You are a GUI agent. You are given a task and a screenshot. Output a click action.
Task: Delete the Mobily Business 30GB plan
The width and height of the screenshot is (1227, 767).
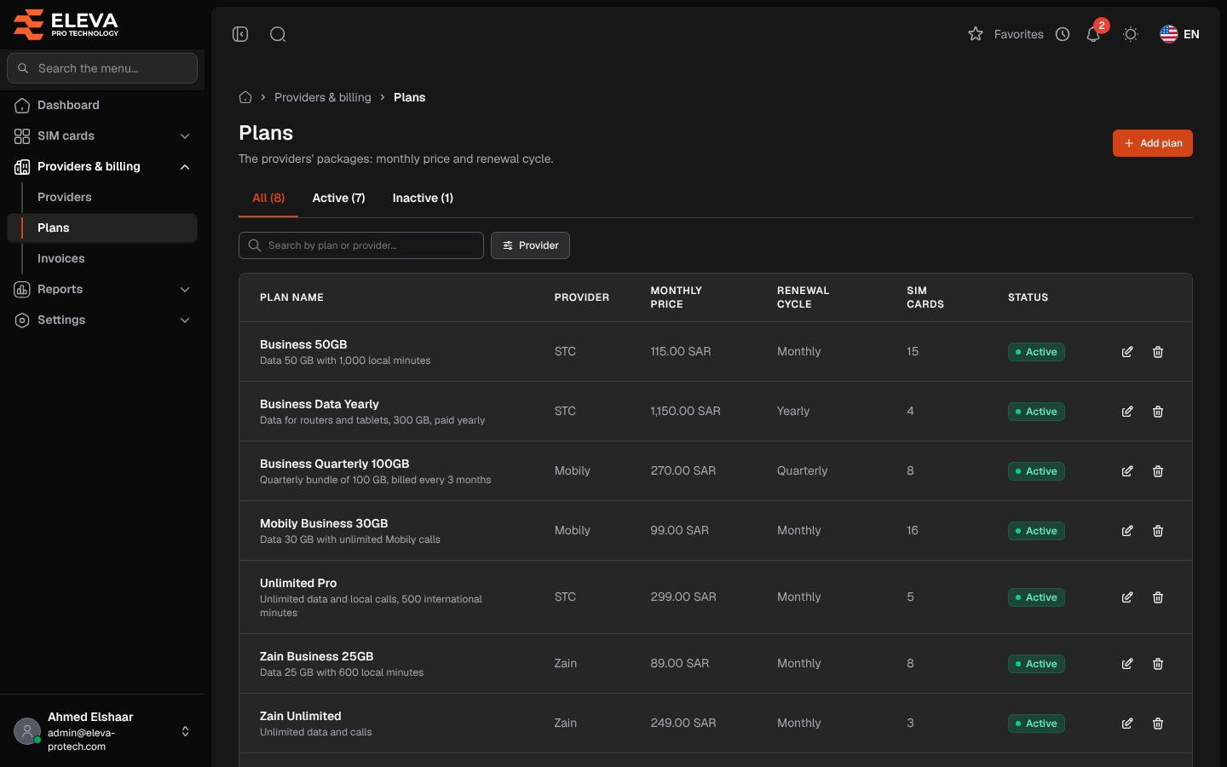pos(1158,531)
